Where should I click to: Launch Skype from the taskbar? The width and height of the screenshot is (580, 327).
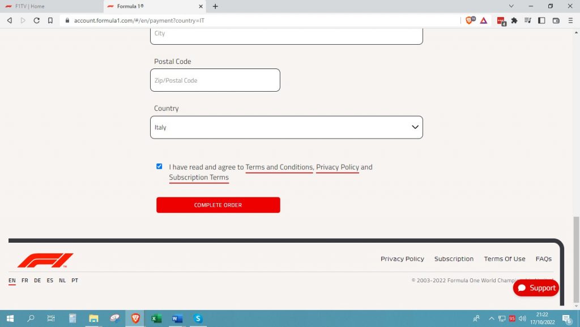pos(198,319)
